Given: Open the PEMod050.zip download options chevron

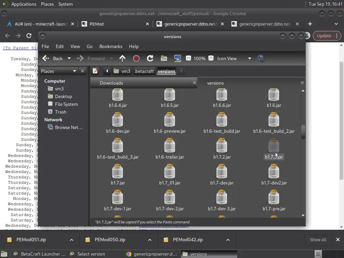Looking at the screenshot, I should tap(150, 240).
